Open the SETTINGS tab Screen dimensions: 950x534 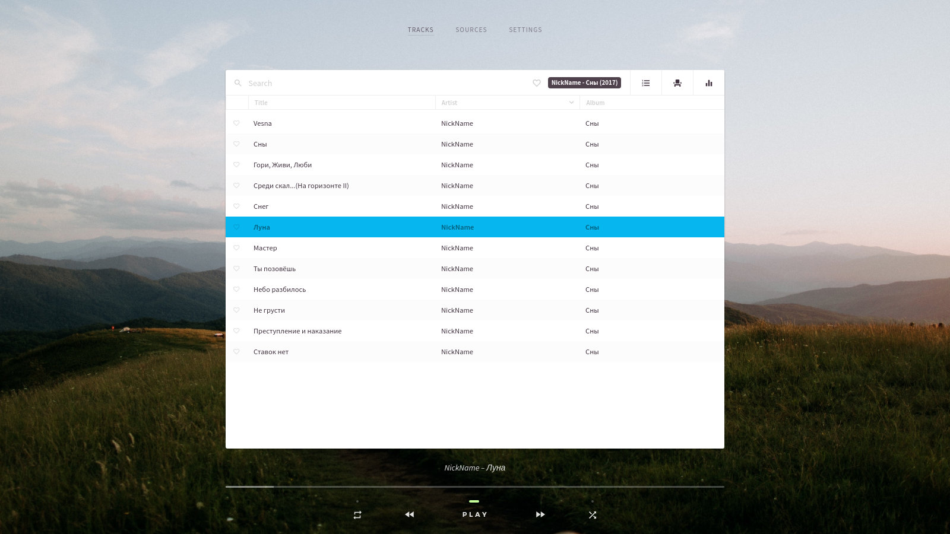coord(525,30)
